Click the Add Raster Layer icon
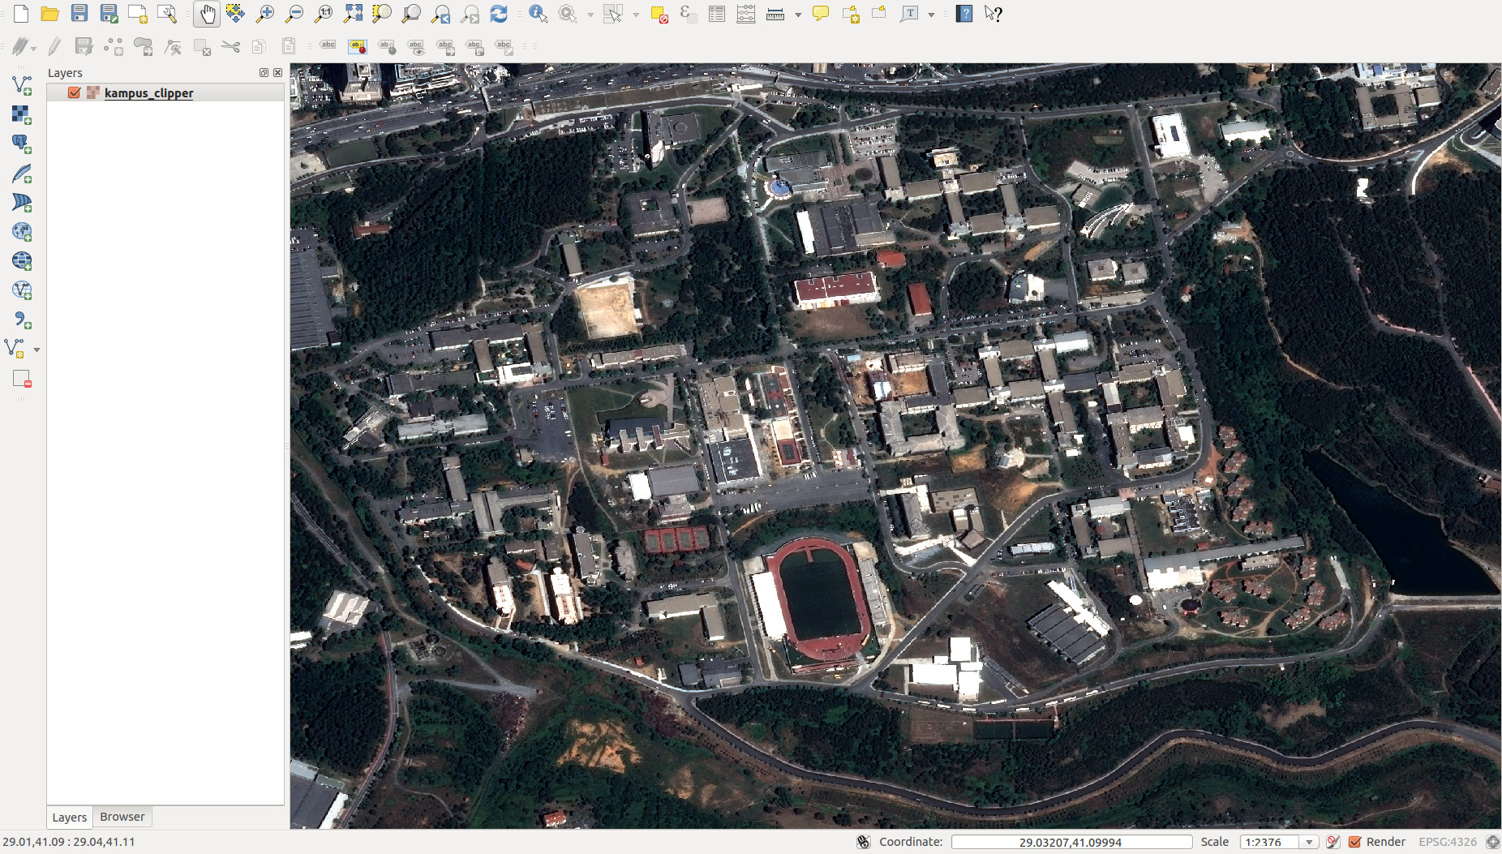1502x854 pixels. [x=22, y=114]
